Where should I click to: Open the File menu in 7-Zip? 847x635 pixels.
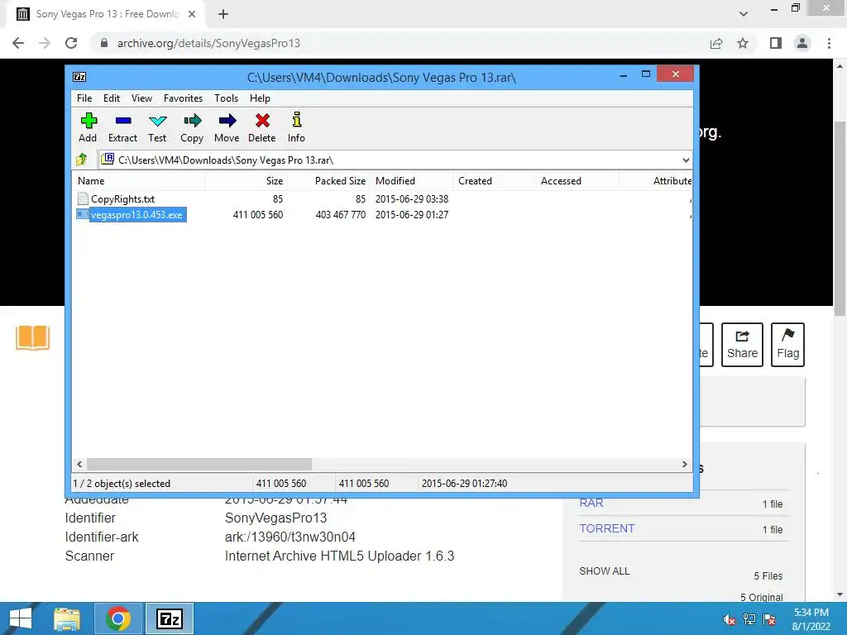84,98
